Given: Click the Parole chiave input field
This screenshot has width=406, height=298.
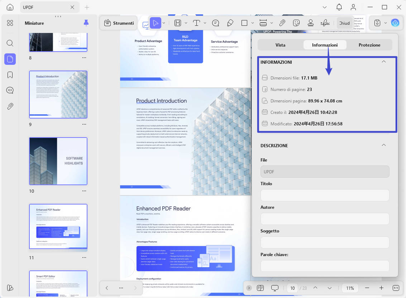Looking at the screenshot, I should pyautogui.click(x=325, y=266).
